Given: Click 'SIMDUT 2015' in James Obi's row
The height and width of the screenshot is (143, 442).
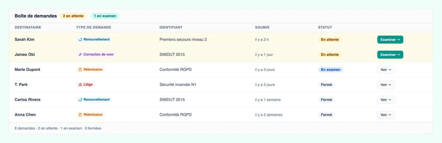Looking at the screenshot, I should [172, 55].
